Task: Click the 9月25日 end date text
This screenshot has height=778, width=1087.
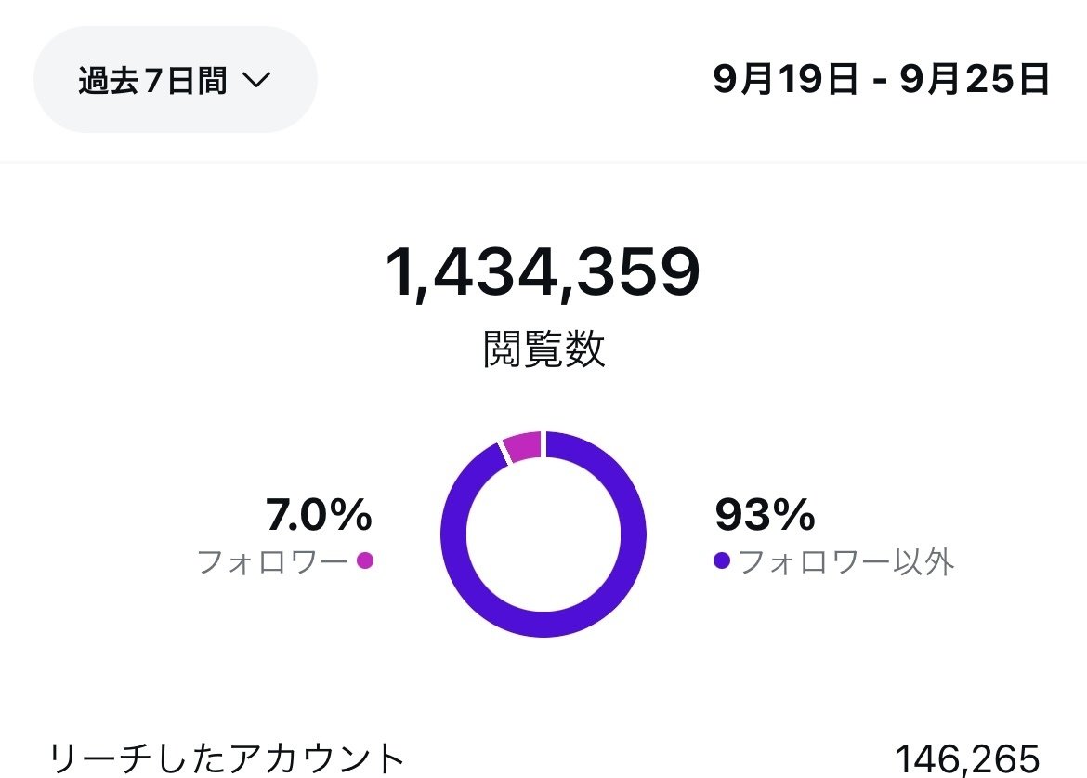Action: point(975,80)
